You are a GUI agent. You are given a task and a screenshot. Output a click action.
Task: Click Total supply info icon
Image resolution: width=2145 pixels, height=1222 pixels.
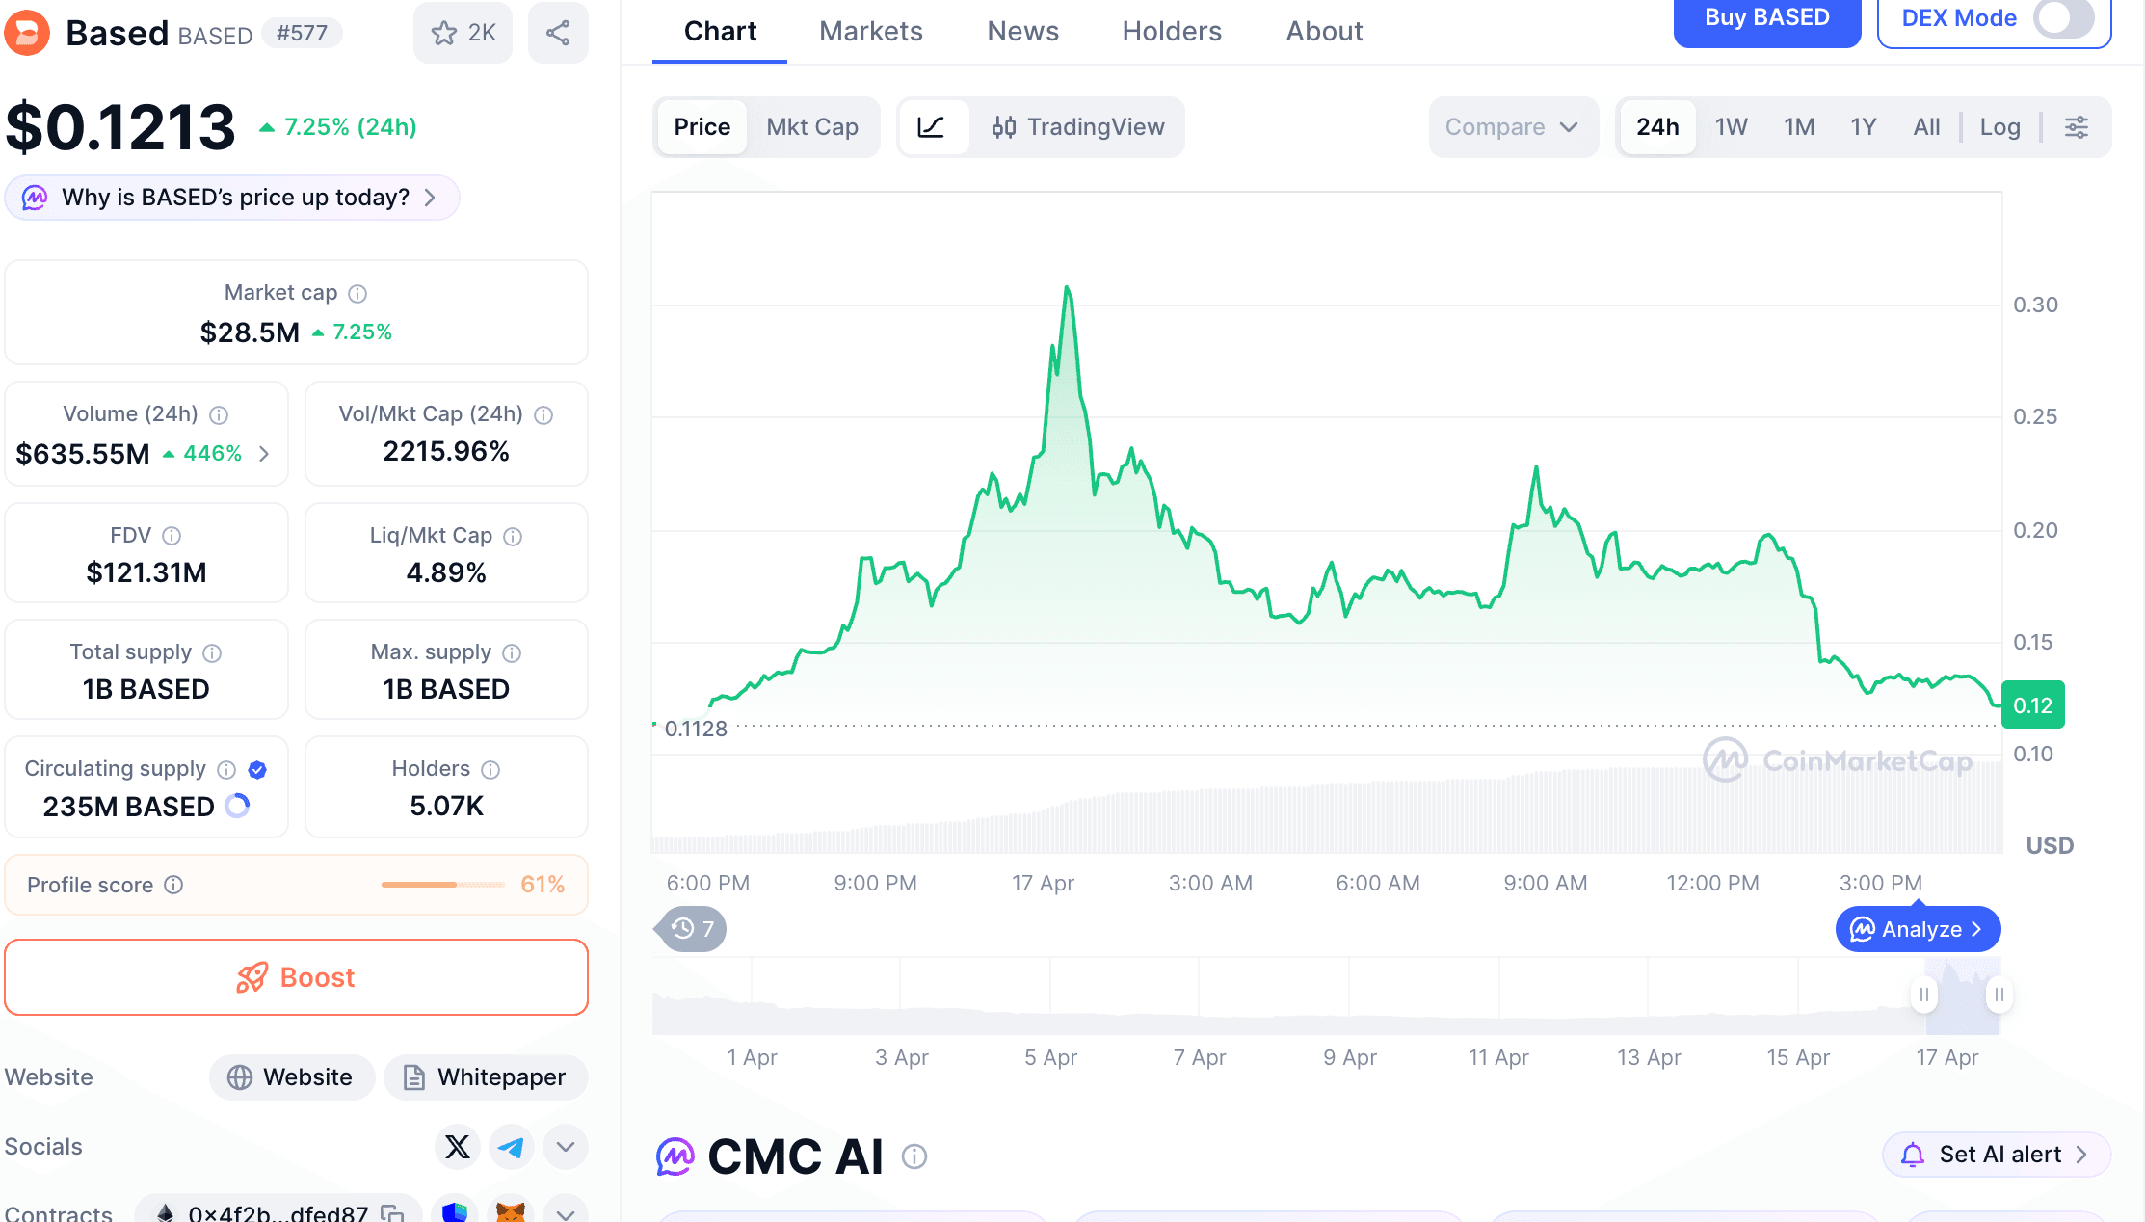[x=212, y=652]
